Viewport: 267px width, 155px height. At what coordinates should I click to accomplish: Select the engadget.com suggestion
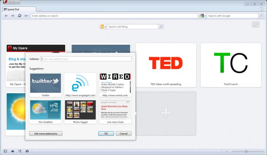click(x=80, y=85)
